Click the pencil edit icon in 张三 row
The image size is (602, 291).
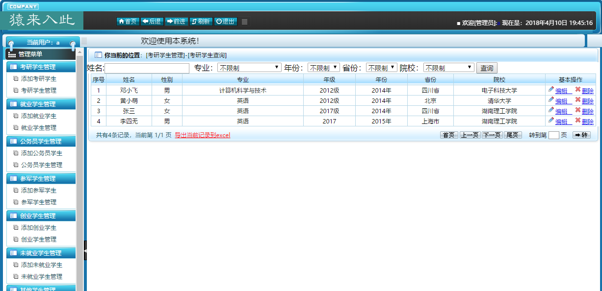[x=551, y=110]
